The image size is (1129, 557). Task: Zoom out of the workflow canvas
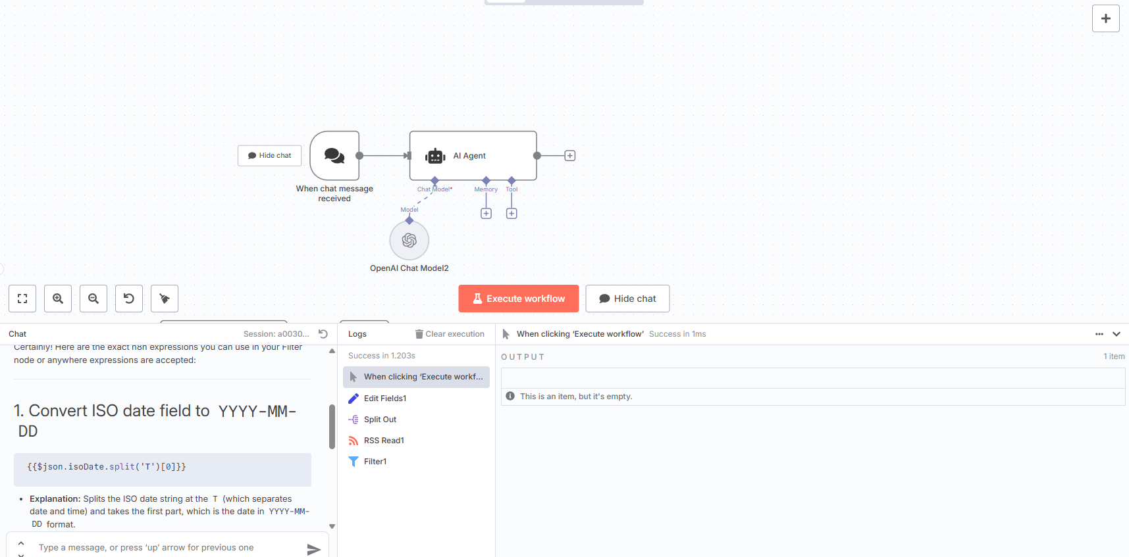pos(93,299)
